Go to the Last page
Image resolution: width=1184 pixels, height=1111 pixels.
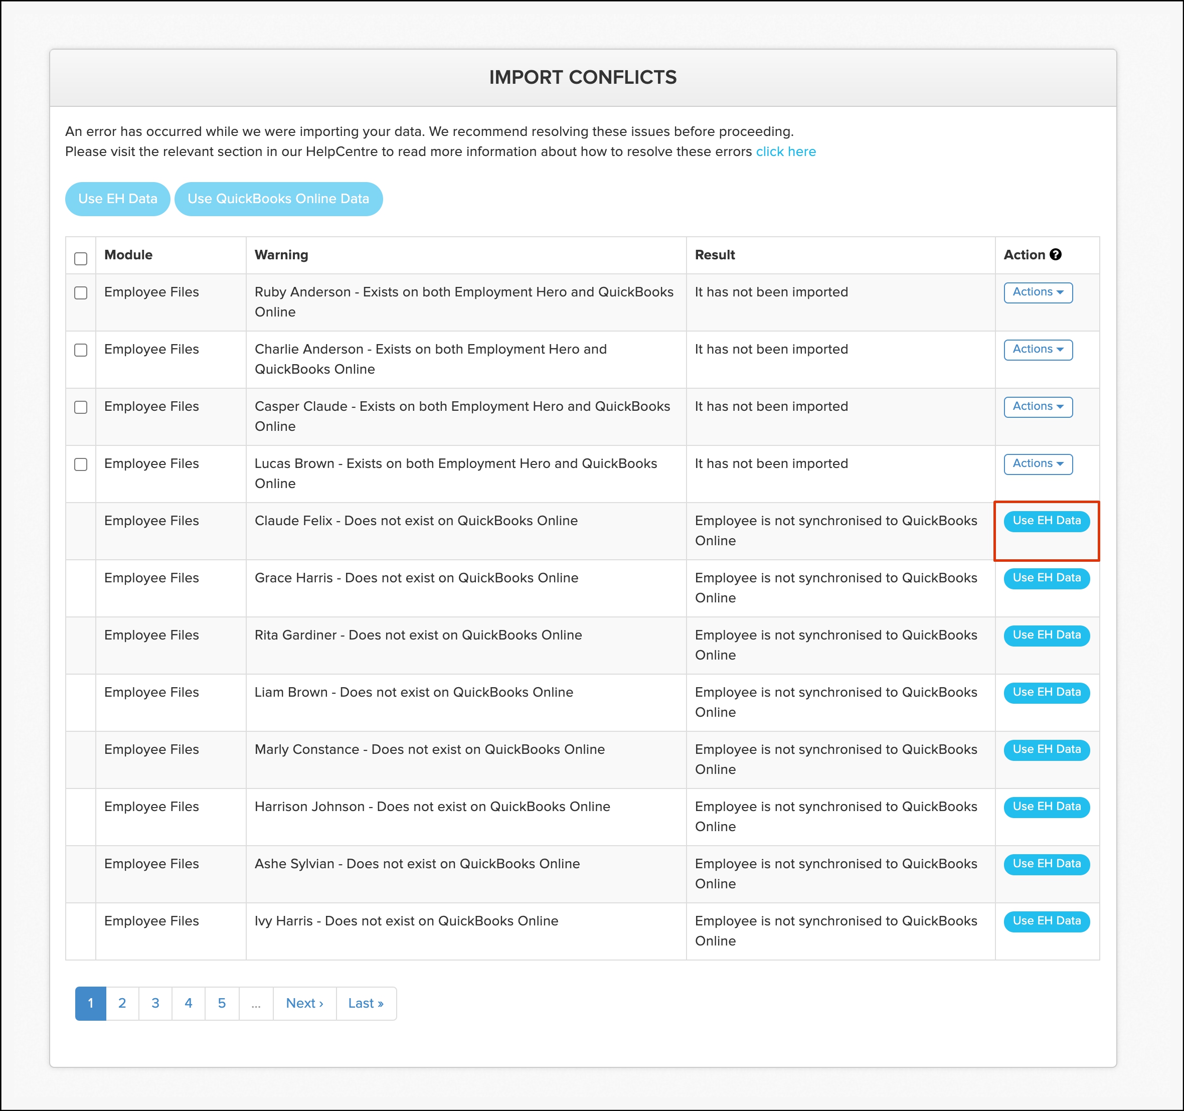(x=366, y=1003)
